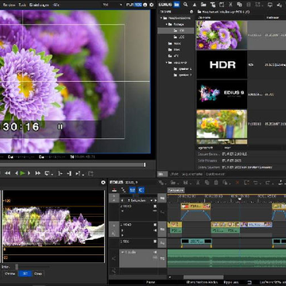
Task: Open the Insert to timeline options arrow
Action: (83, 174)
